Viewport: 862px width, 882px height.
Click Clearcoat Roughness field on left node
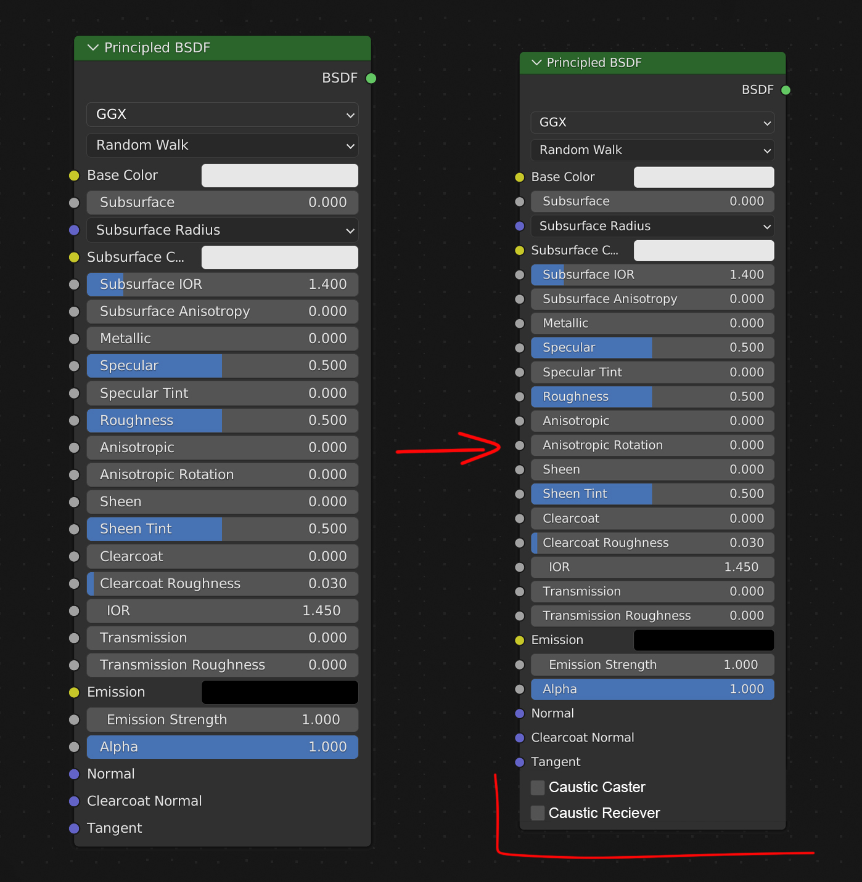223,584
